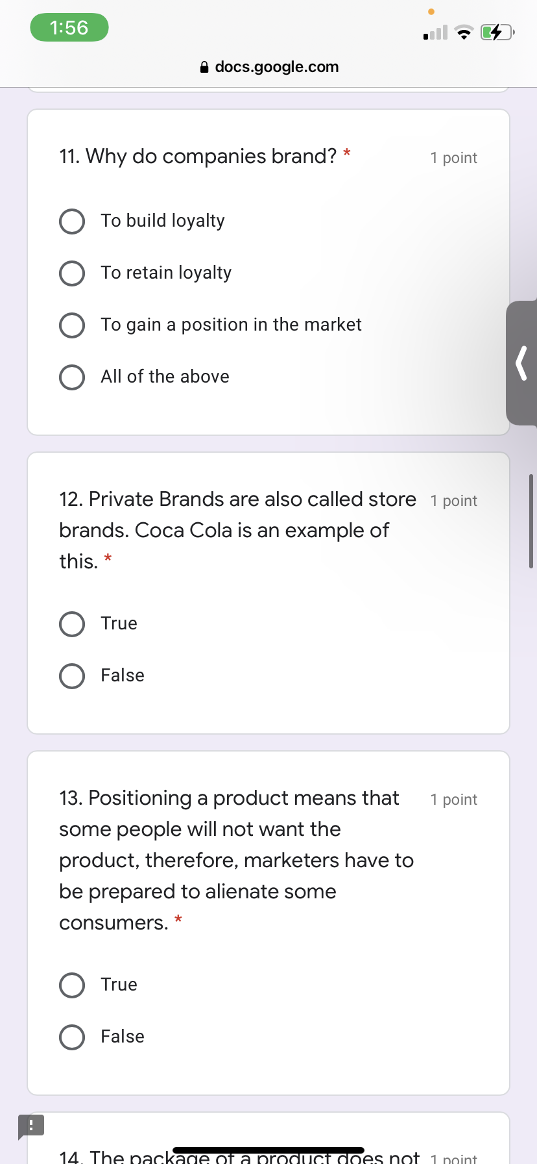This screenshot has width=537, height=1164.
Task: Tap the green time pill showing 1:56
Action: 69,27
